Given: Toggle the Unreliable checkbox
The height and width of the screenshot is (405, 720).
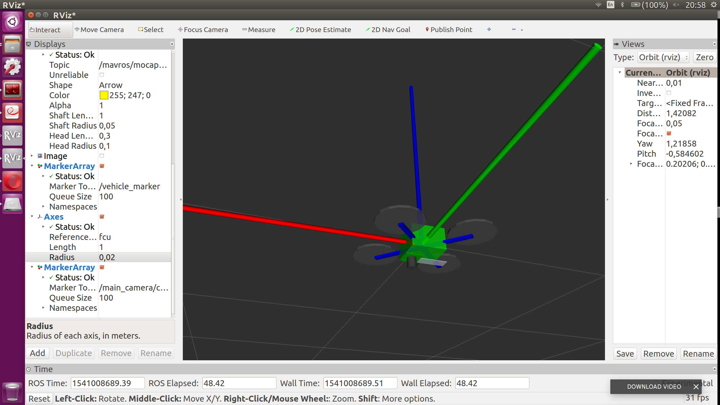Looking at the screenshot, I should pyautogui.click(x=102, y=75).
